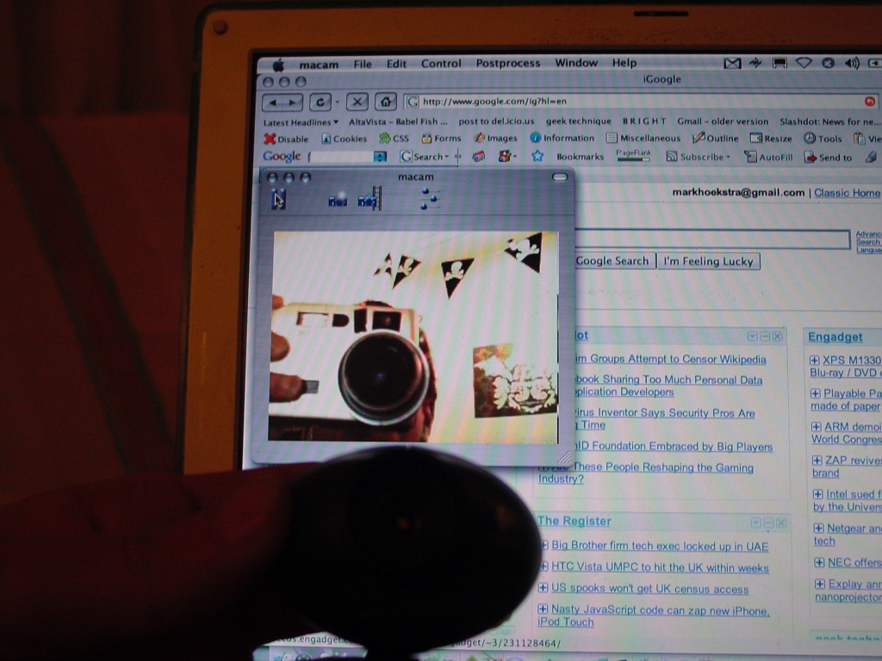
Task: Open the macam application menu
Action: pyautogui.click(x=319, y=64)
